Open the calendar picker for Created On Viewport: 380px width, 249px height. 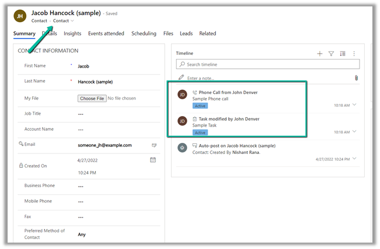[153, 160]
